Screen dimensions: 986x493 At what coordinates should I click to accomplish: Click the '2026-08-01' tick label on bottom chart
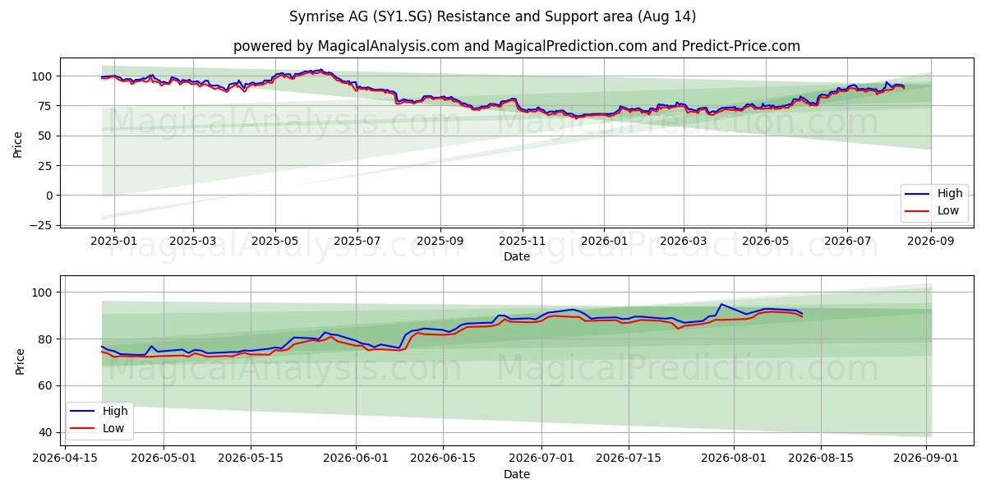(x=735, y=458)
